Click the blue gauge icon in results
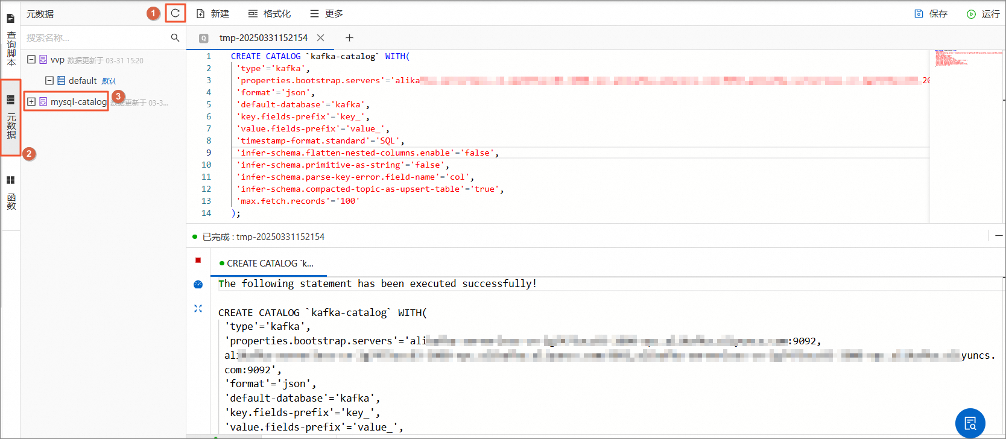This screenshot has width=1006, height=439. point(198,284)
